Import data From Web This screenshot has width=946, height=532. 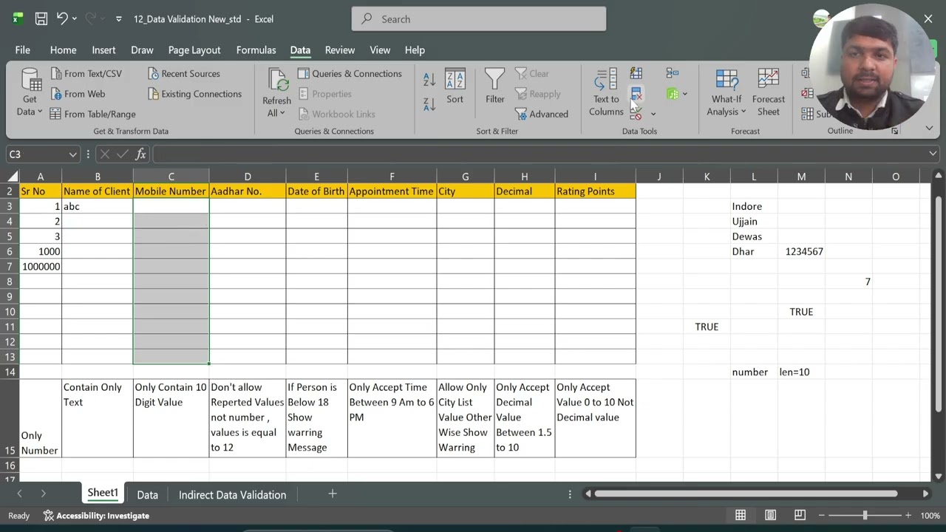click(78, 94)
